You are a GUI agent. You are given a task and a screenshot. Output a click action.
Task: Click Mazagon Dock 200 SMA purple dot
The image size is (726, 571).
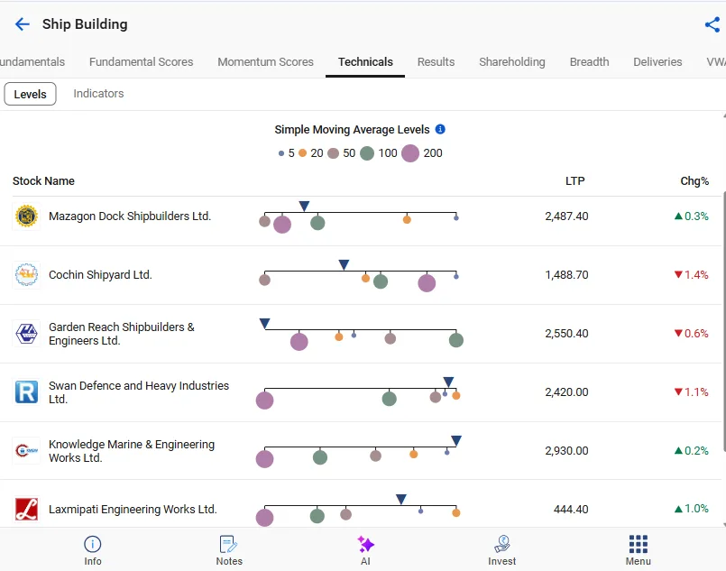(x=282, y=225)
